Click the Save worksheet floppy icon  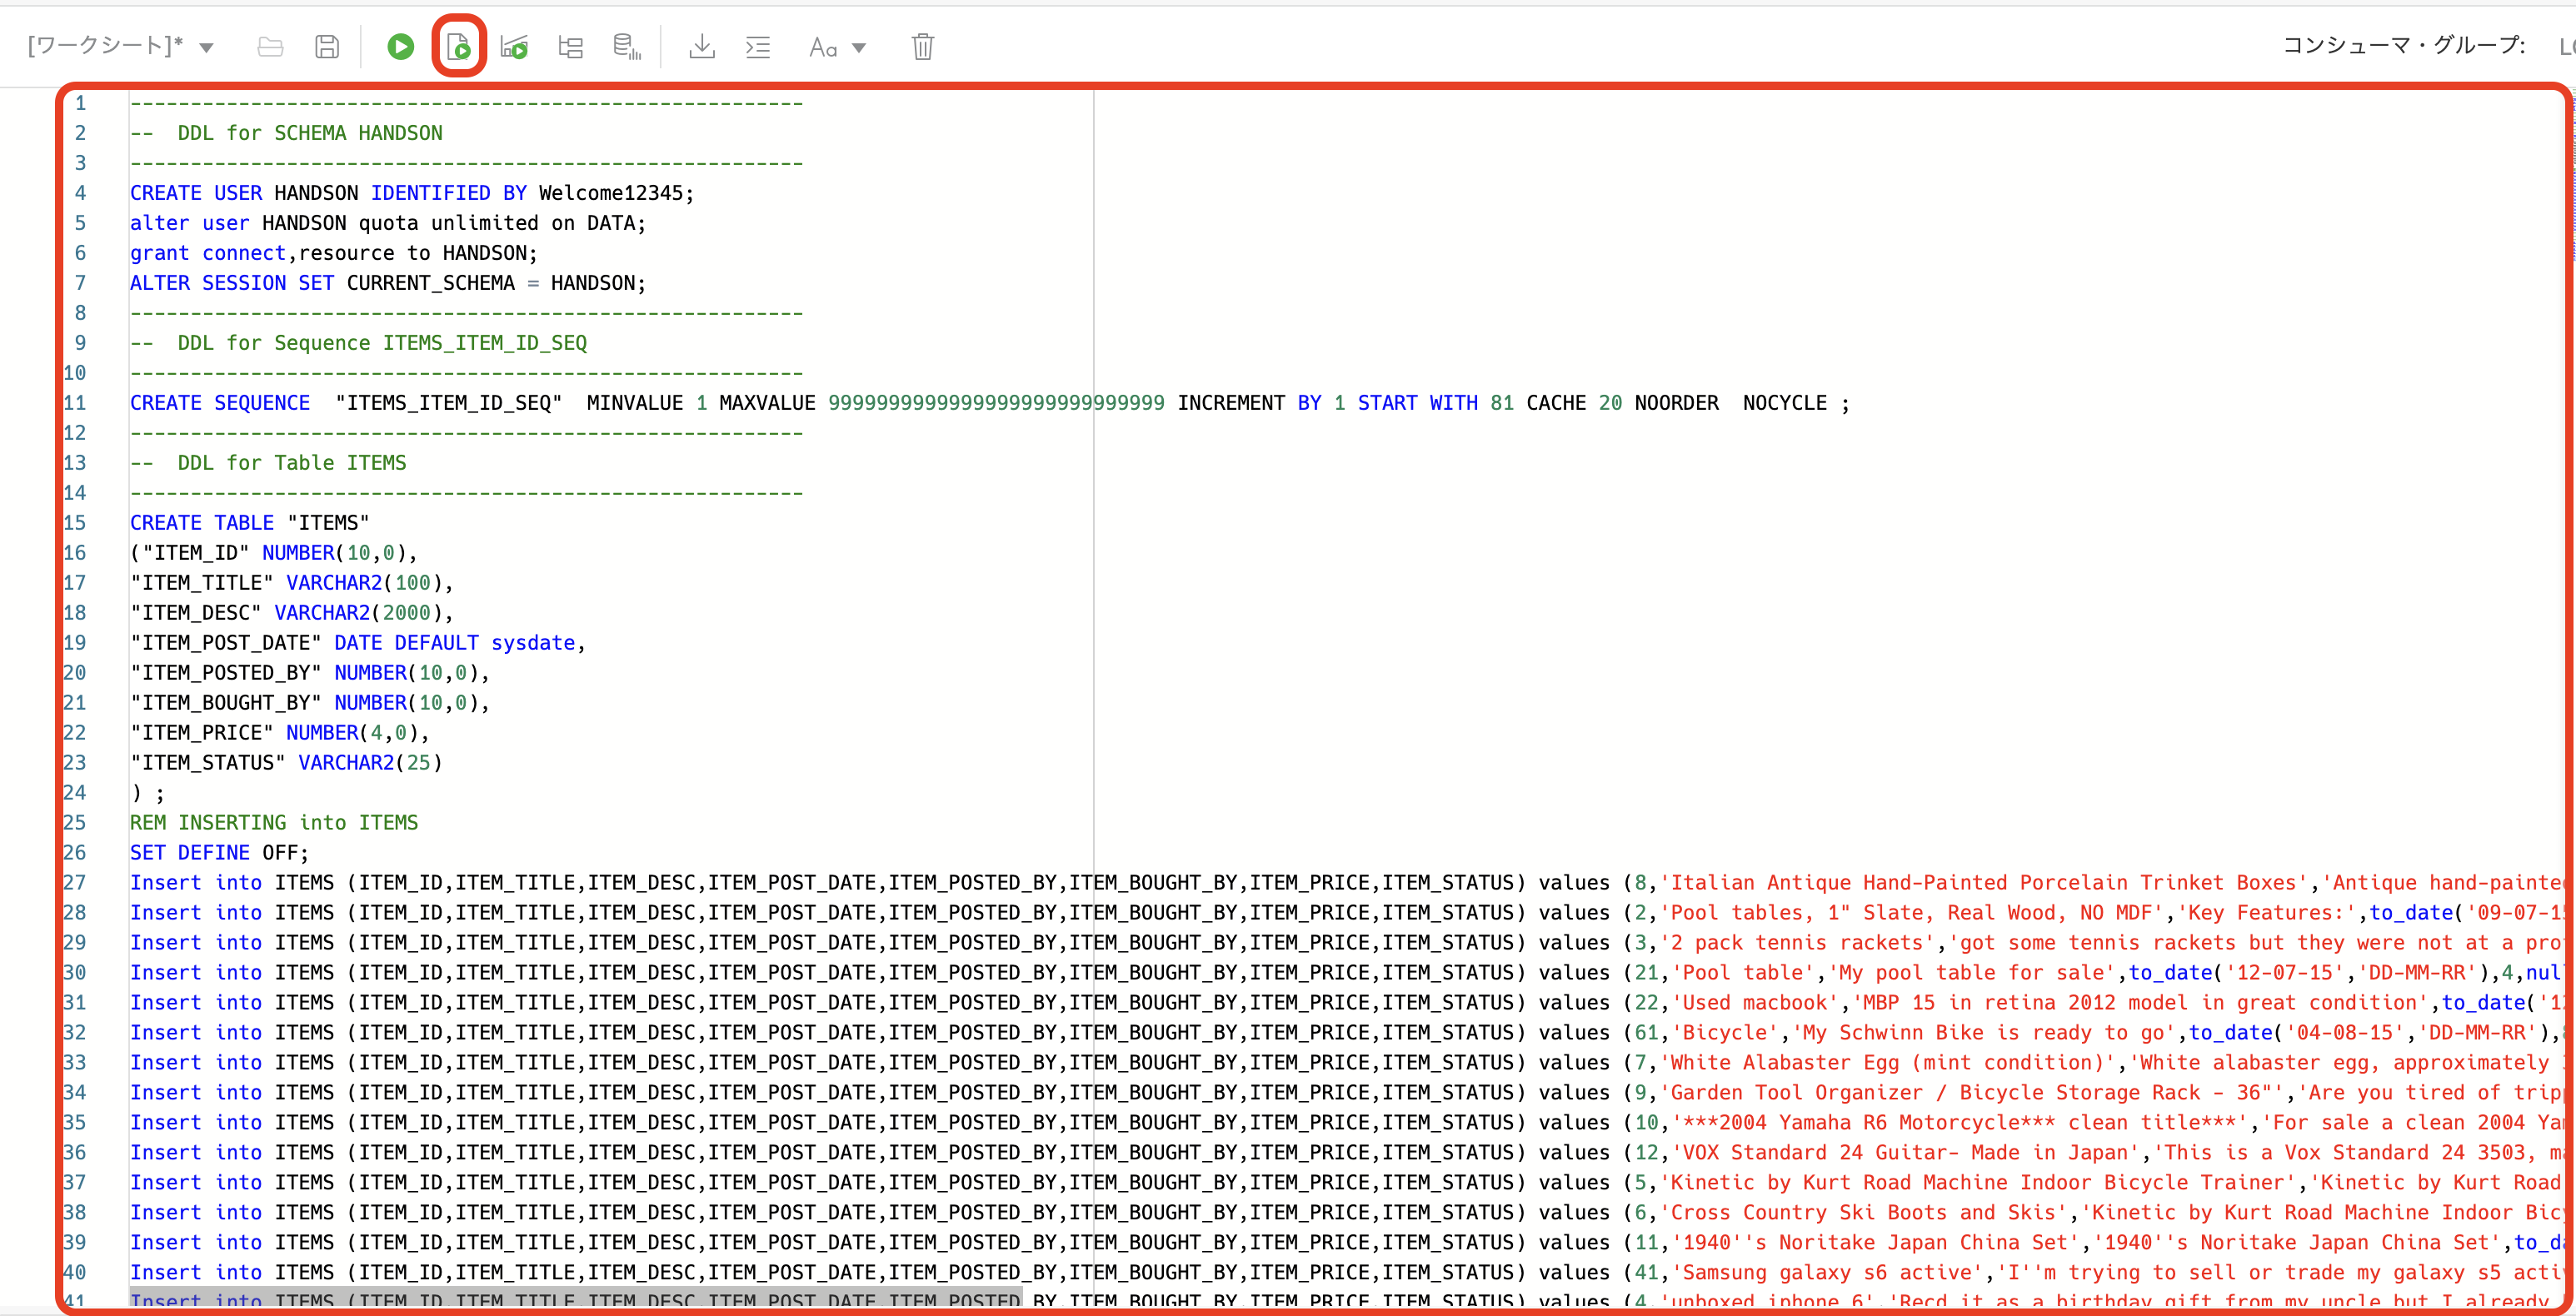click(x=326, y=46)
